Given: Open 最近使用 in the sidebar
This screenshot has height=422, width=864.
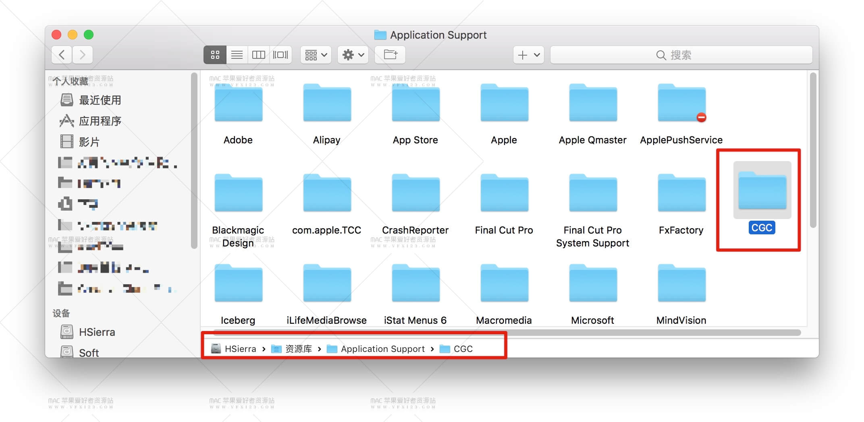Looking at the screenshot, I should (91, 100).
